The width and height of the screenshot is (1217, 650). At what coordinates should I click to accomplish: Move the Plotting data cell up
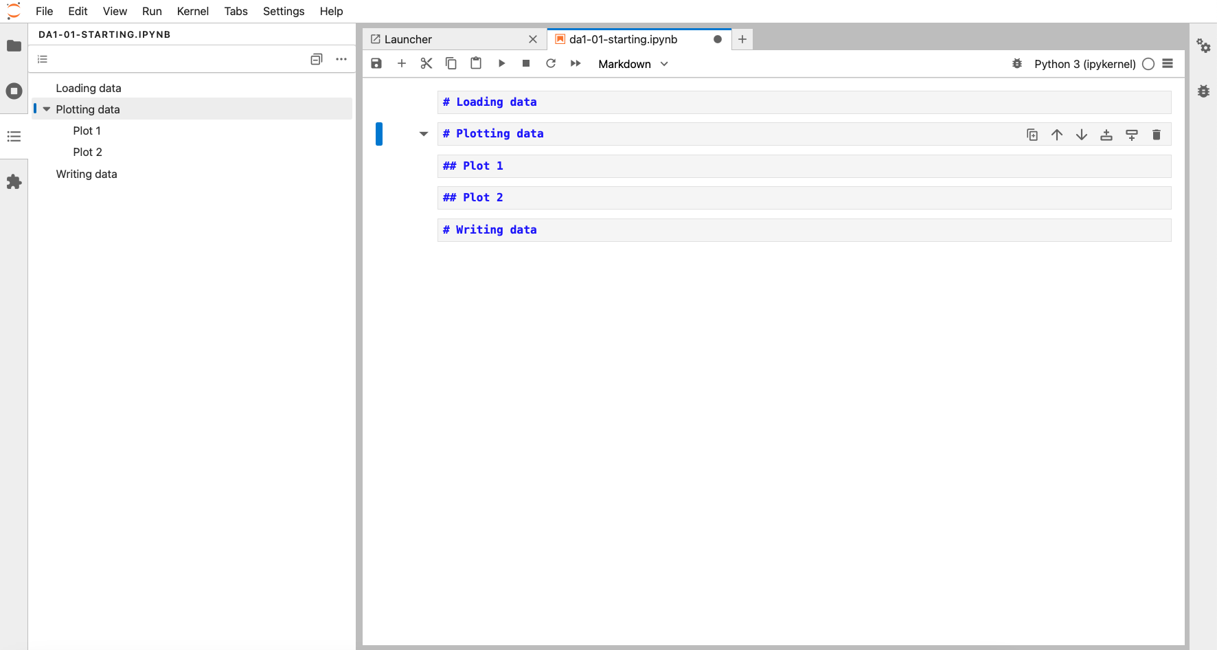tap(1057, 135)
